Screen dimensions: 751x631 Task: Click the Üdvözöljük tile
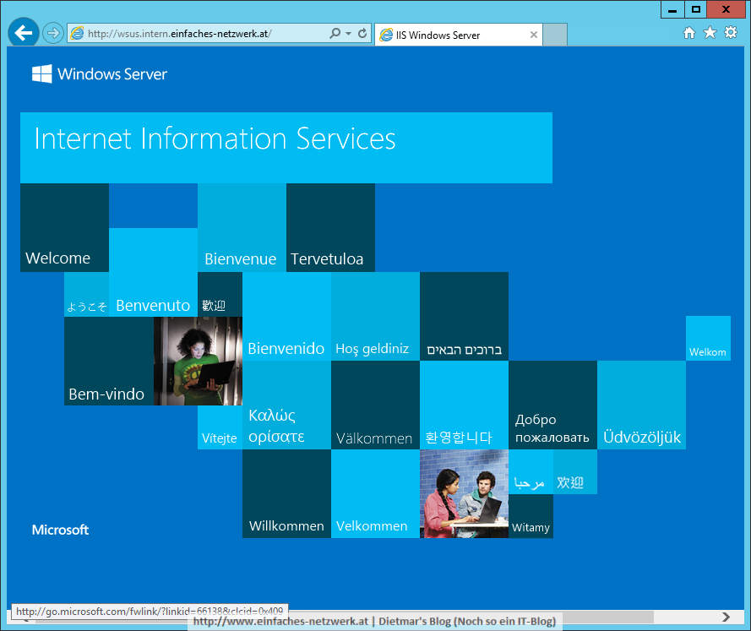[641, 405]
